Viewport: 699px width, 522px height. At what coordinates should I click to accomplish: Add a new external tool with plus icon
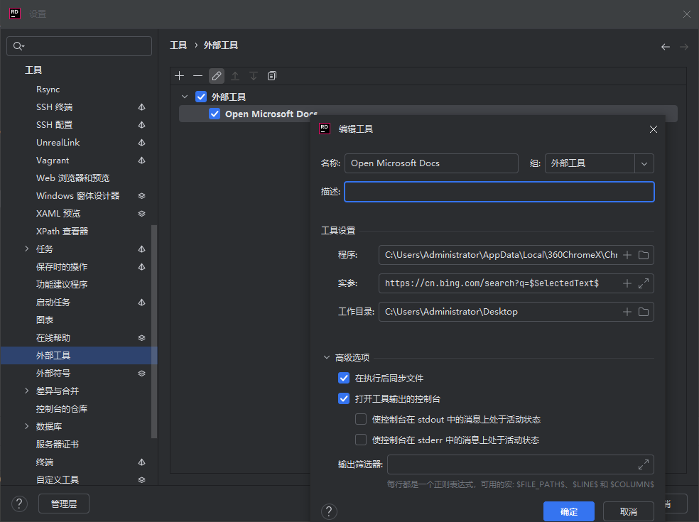(179, 76)
